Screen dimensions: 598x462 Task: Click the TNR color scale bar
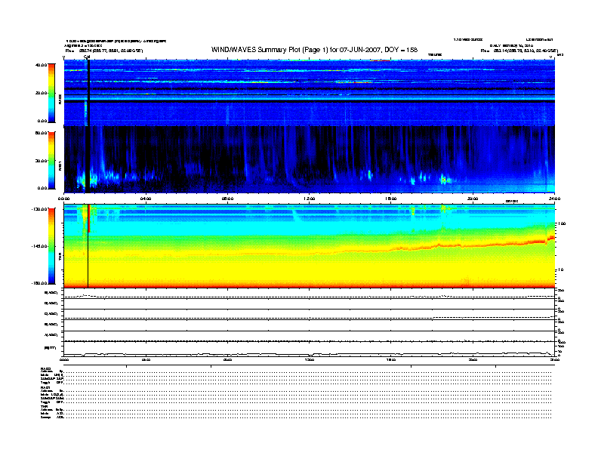tap(51, 246)
